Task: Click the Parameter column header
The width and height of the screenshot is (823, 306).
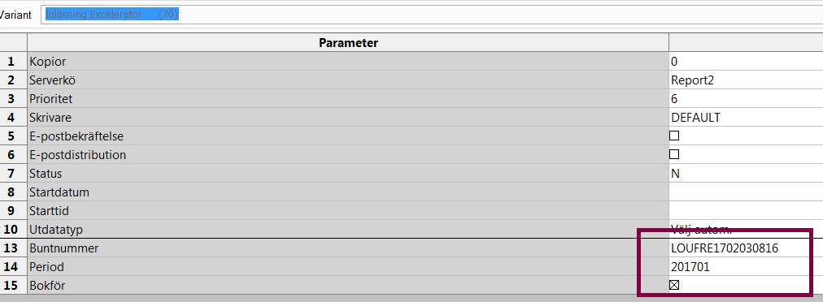Action: click(348, 42)
